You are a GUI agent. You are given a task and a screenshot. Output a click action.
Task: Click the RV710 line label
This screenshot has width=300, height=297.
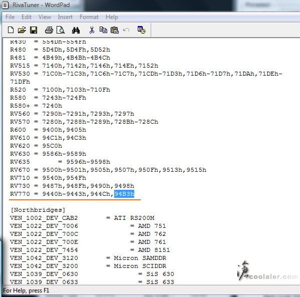[20, 178]
